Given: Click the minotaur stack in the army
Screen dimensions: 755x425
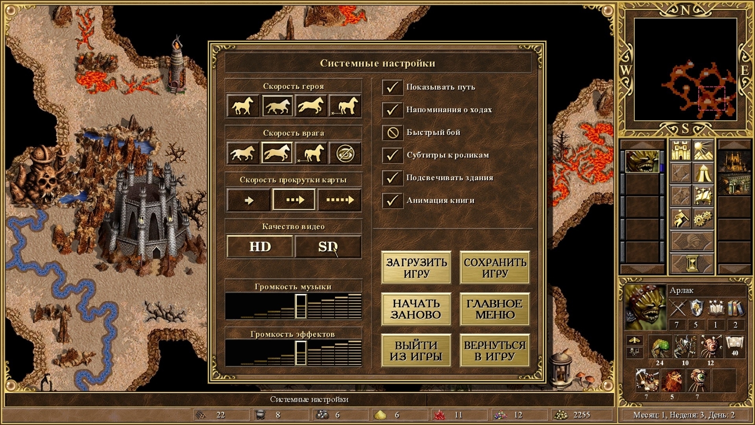Looking at the screenshot, I should 647,381.
